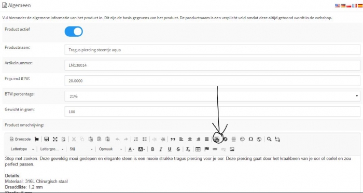Click the first Paste clipboard icon

(91, 139)
